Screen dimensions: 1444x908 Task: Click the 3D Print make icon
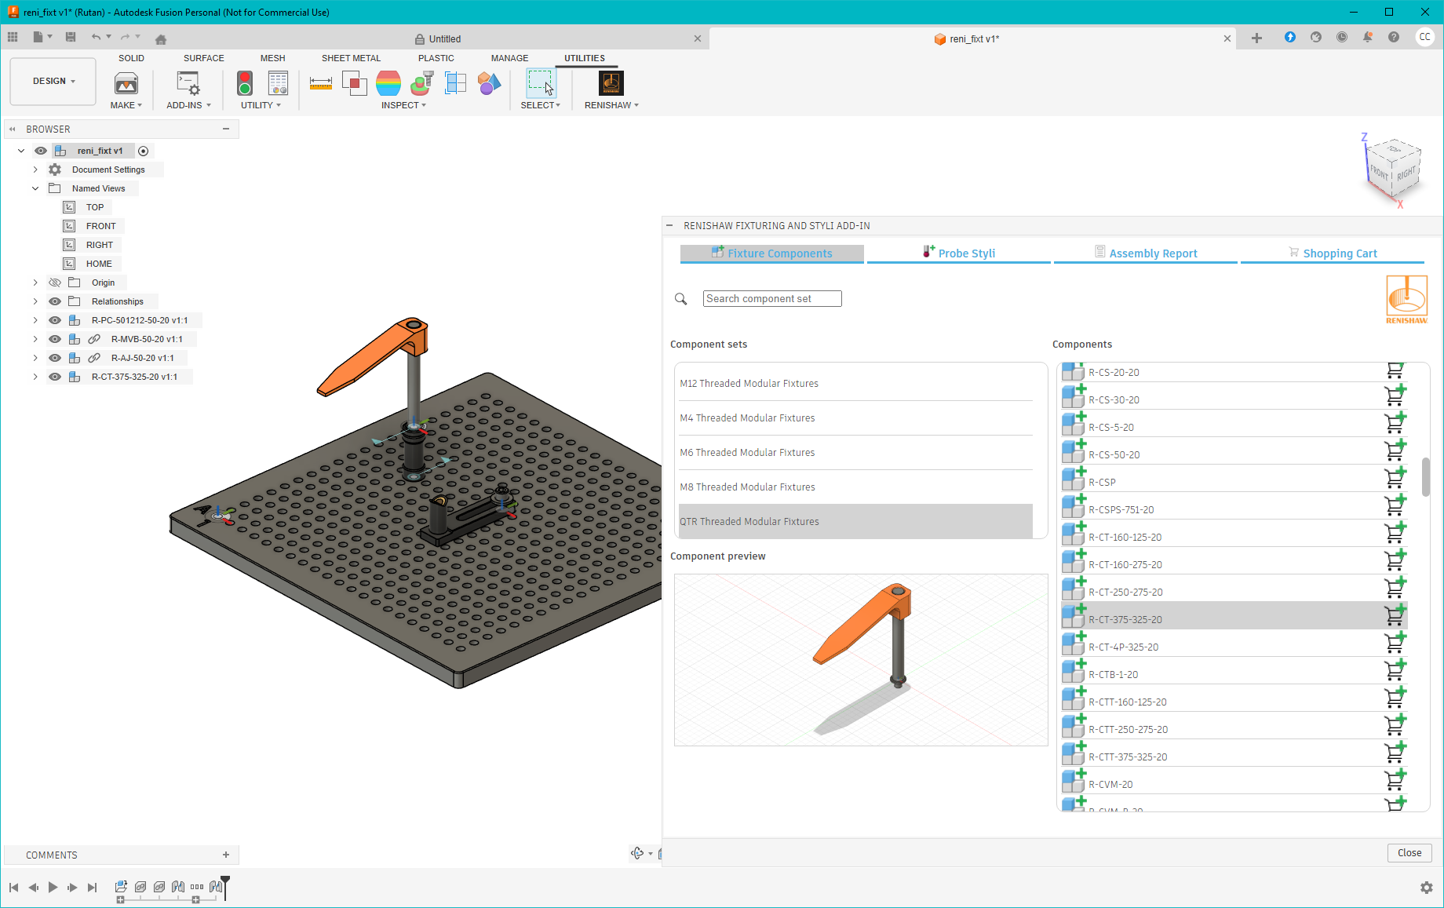point(126,83)
